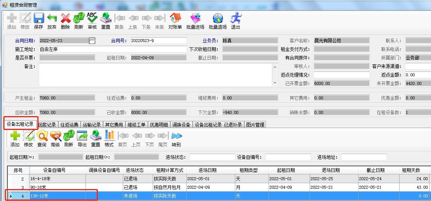Click the 起租日期>= filter field
This screenshot has height=201, width=431.
pos(61,157)
